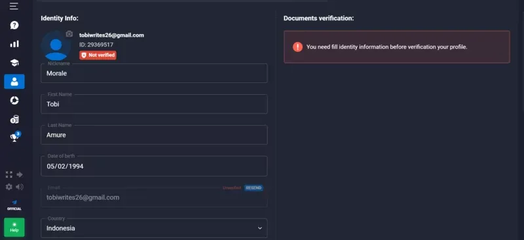Screen dimensions: 524x240
Task: Toggle the sound speaker icon
Action: point(20,187)
